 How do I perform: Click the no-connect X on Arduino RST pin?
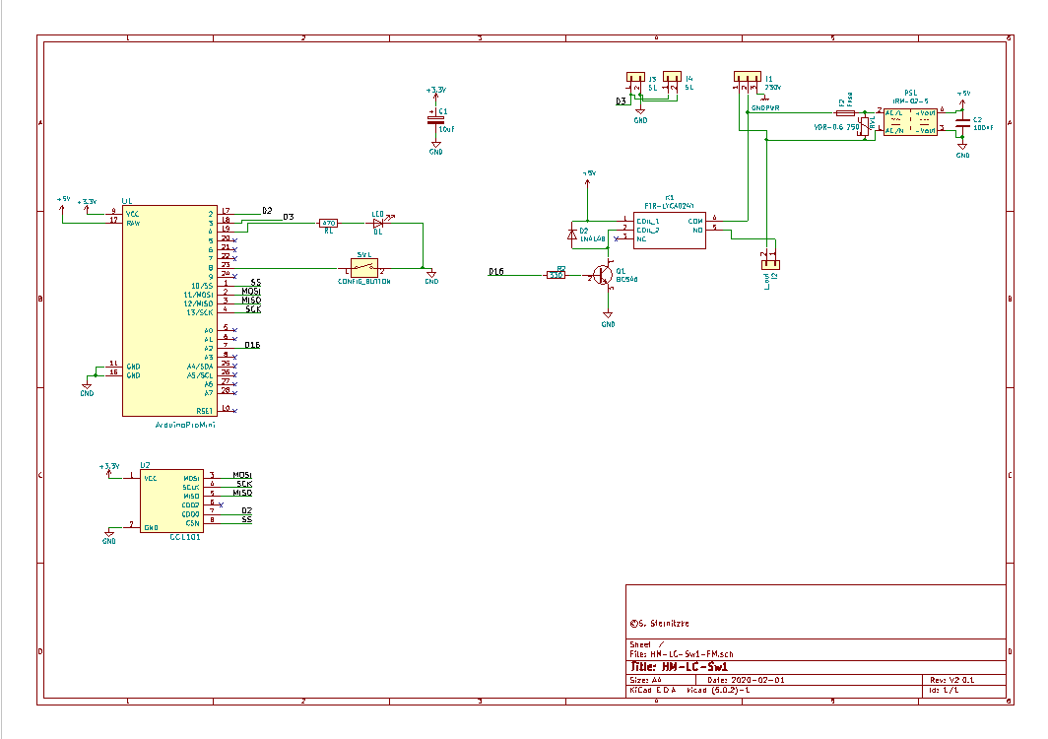(234, 411)
